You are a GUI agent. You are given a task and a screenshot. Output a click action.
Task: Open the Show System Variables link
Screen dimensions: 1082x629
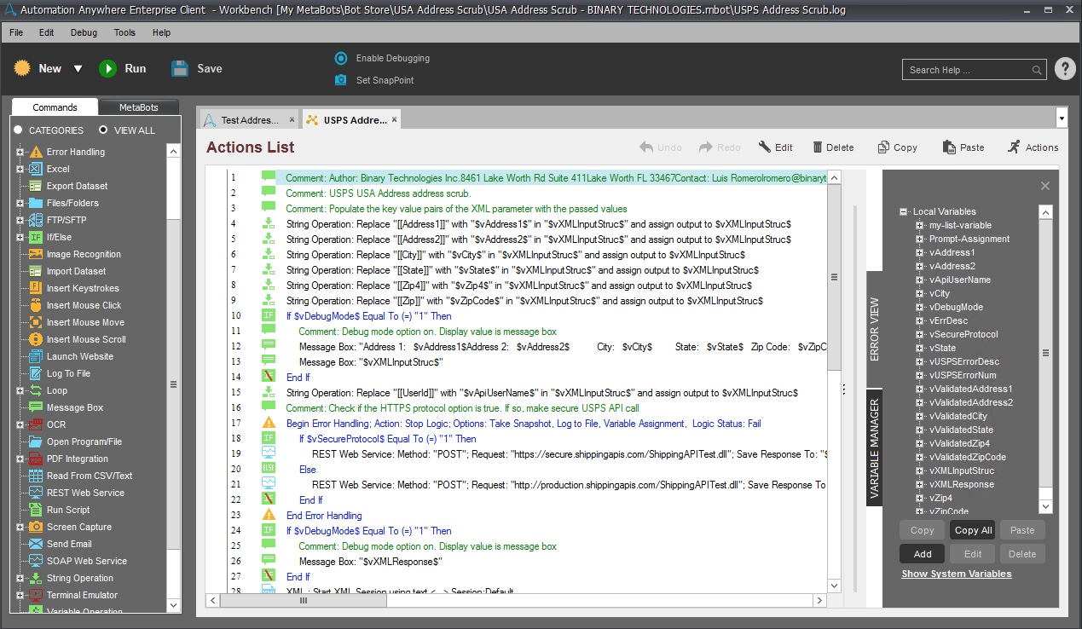(957, 574)
